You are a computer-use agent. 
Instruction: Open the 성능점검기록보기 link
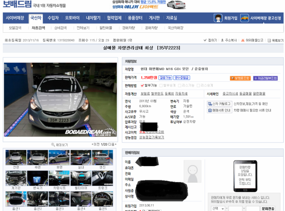click(151, 137)
